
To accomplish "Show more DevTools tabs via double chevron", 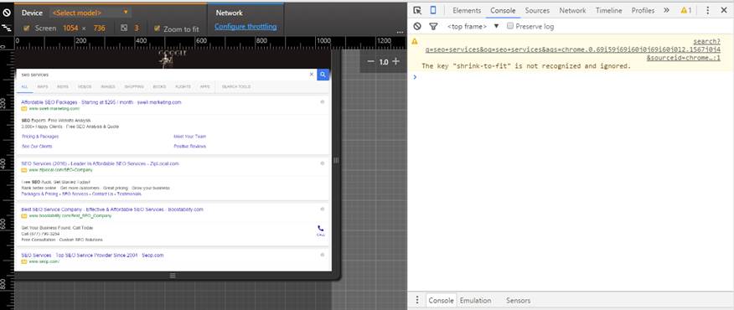I will pos(667,10).
